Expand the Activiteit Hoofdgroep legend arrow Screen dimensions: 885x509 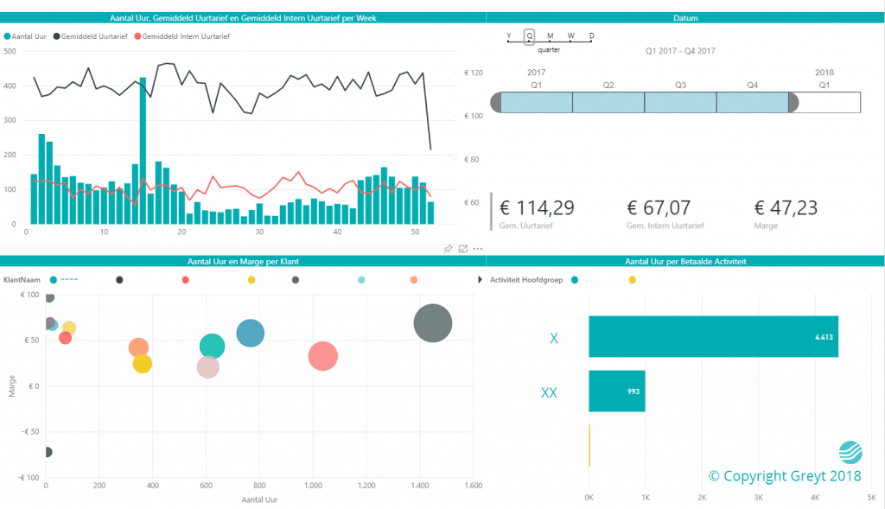[480, 279]
